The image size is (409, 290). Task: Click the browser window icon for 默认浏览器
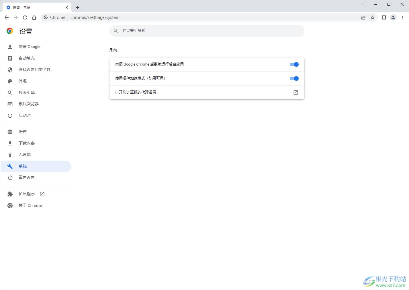[x=10, y=104]
